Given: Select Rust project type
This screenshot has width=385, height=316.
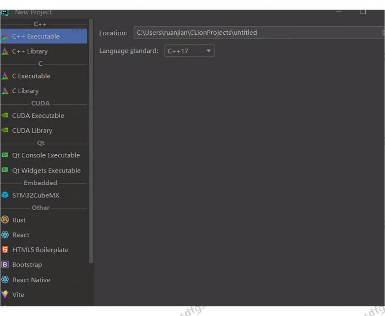Looking at the screenshot, I should pyautogui.click(x=44, y=220).
